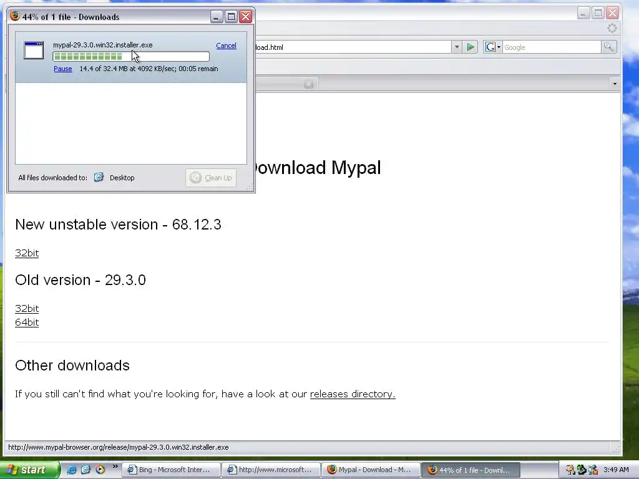Screen dimensions: 639x479
Task: Click the middle system tray icon
Action: click(x=582, y=470)
